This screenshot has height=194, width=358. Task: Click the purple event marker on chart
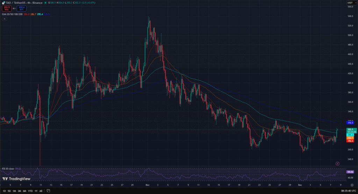[x=337, y=163]
